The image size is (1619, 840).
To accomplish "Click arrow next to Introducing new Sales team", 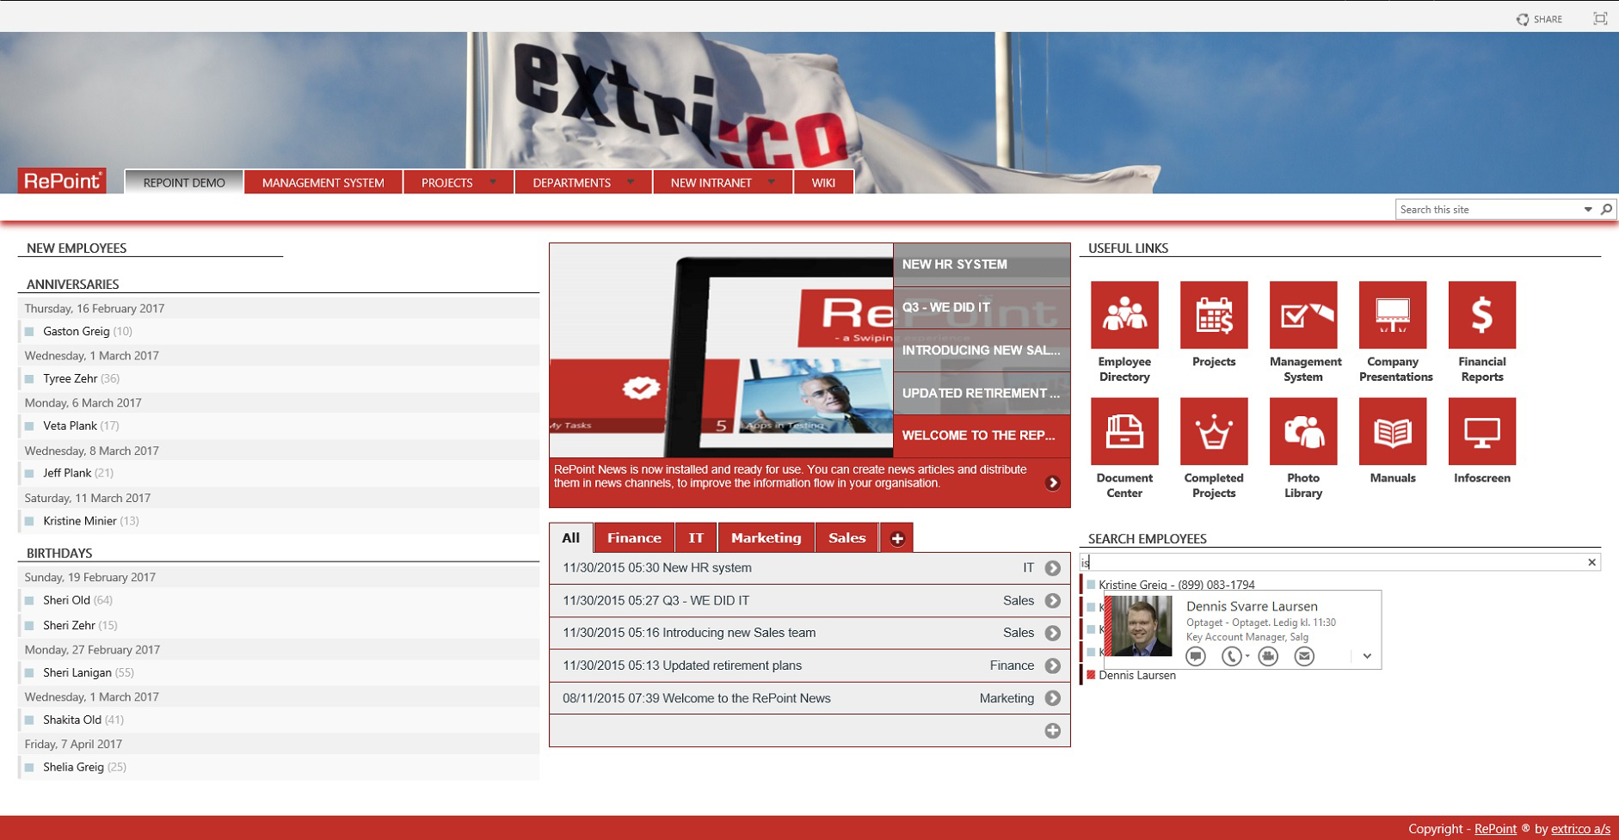I will click(1052, 634).
